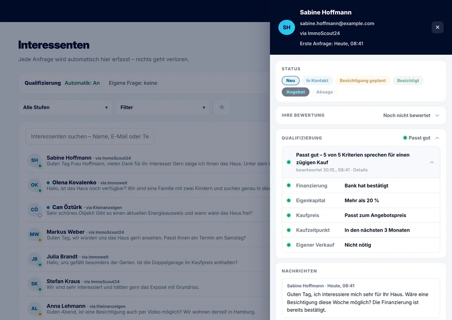The image size is (452, 320).
Task: Click the CÖ avatar for Can Öztürk
Action: [x=34, y=210]
